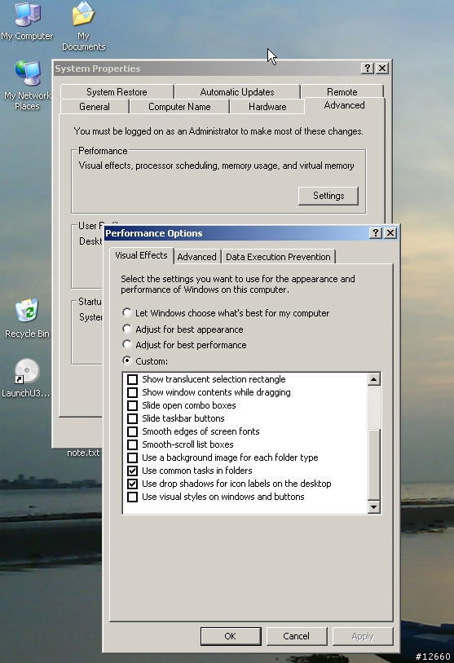
Task: Open the My Documents desktop icon
Action: coord(83,25)
